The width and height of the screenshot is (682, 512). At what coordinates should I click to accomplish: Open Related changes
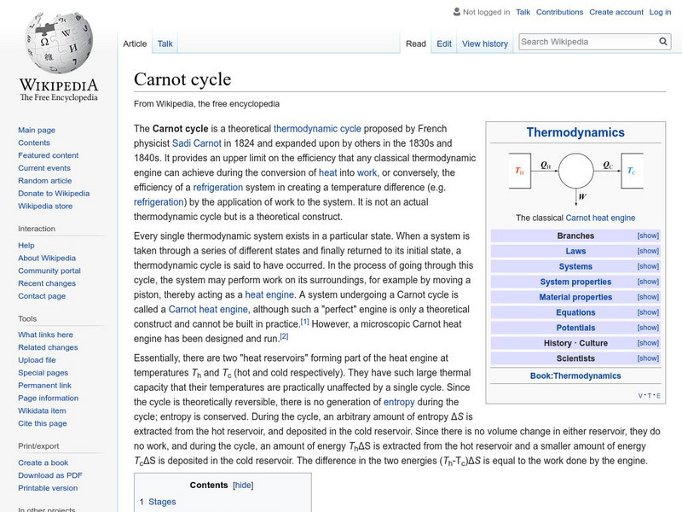48,347
